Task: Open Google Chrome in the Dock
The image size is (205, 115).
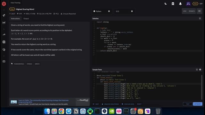Action: click(61, 111)
